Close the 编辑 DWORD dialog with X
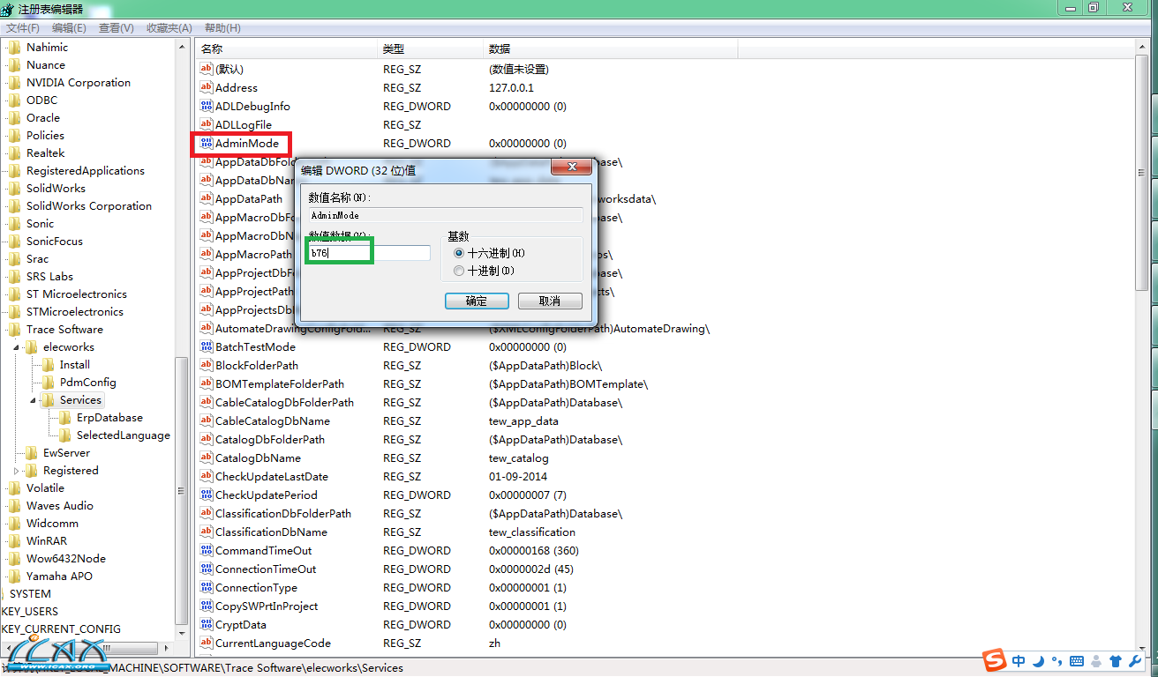The image size is (1158, 677). (x=571, y=166)
